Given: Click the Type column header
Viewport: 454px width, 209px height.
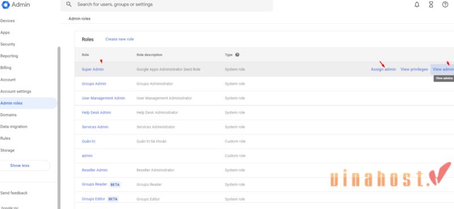Looking at the screenshot, I should 229,55.
